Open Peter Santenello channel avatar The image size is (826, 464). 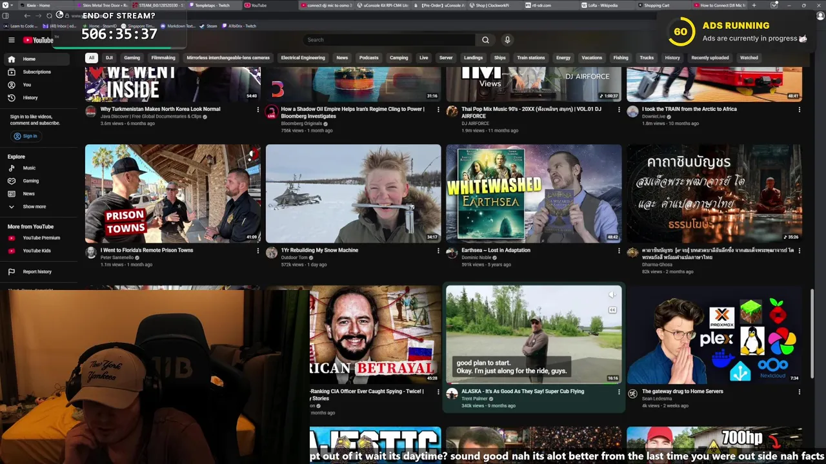(x=91, y=253)
